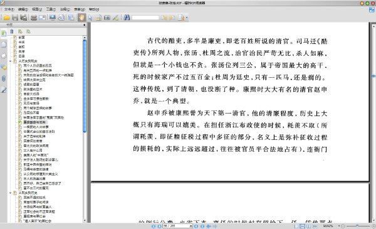Click in the toolbar search text field
Screen dimensions: 376x229
click(x=145, y=18)
